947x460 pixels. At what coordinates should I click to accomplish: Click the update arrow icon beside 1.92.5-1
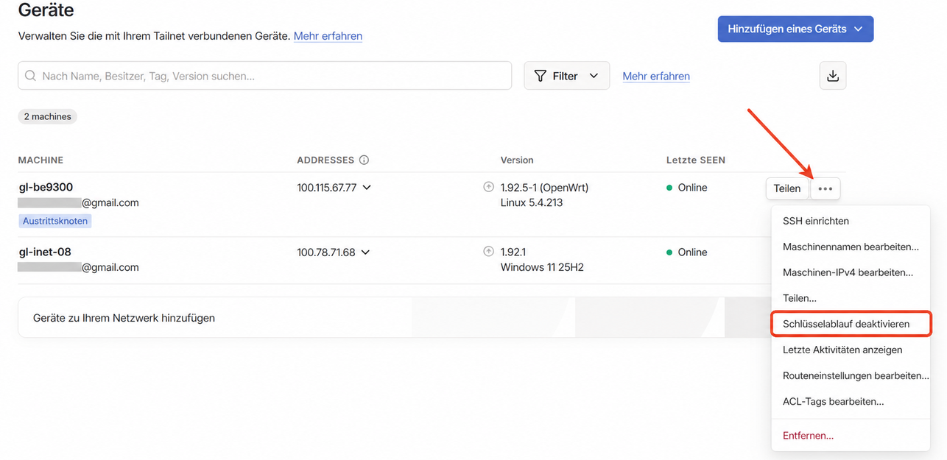(488, 188)
